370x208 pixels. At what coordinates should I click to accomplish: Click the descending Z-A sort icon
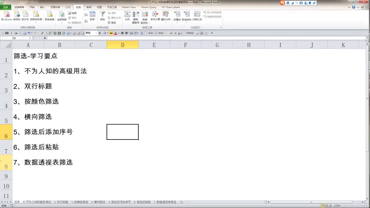pyautogui.click(x=86, y=21)
